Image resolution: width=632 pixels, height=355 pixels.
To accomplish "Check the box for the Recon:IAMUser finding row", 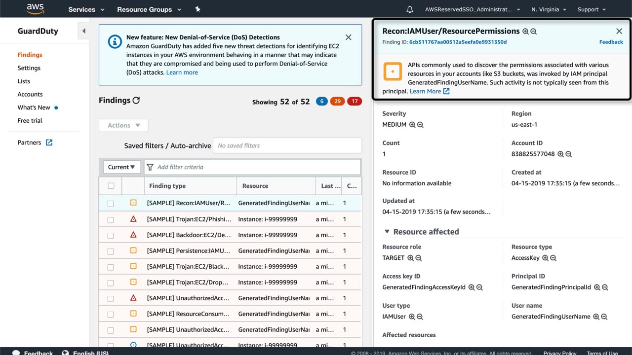I will point(111,204).
